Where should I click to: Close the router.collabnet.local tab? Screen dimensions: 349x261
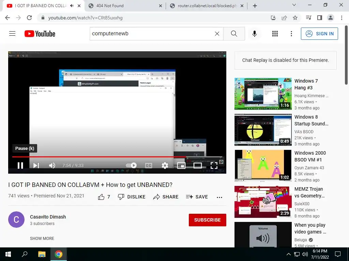242,6
